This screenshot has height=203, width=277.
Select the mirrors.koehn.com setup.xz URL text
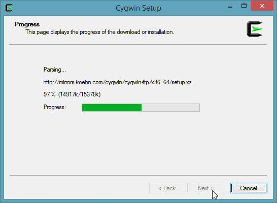(x=117, y=82)
